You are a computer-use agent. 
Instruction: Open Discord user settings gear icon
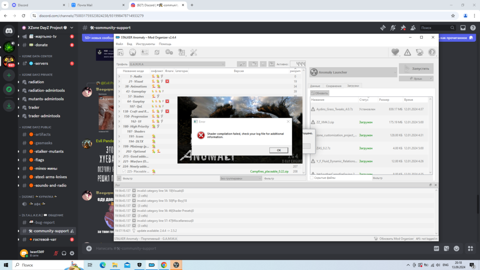point(72,253)
